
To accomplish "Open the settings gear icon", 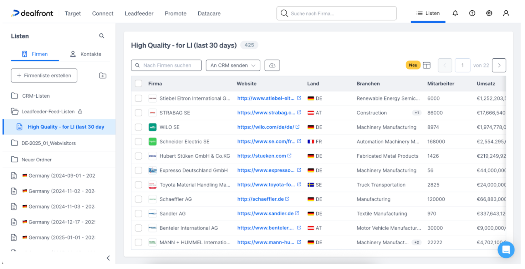I will [489, 13].
